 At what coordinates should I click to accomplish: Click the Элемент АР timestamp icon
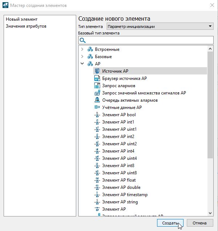[x=97, y=195]
